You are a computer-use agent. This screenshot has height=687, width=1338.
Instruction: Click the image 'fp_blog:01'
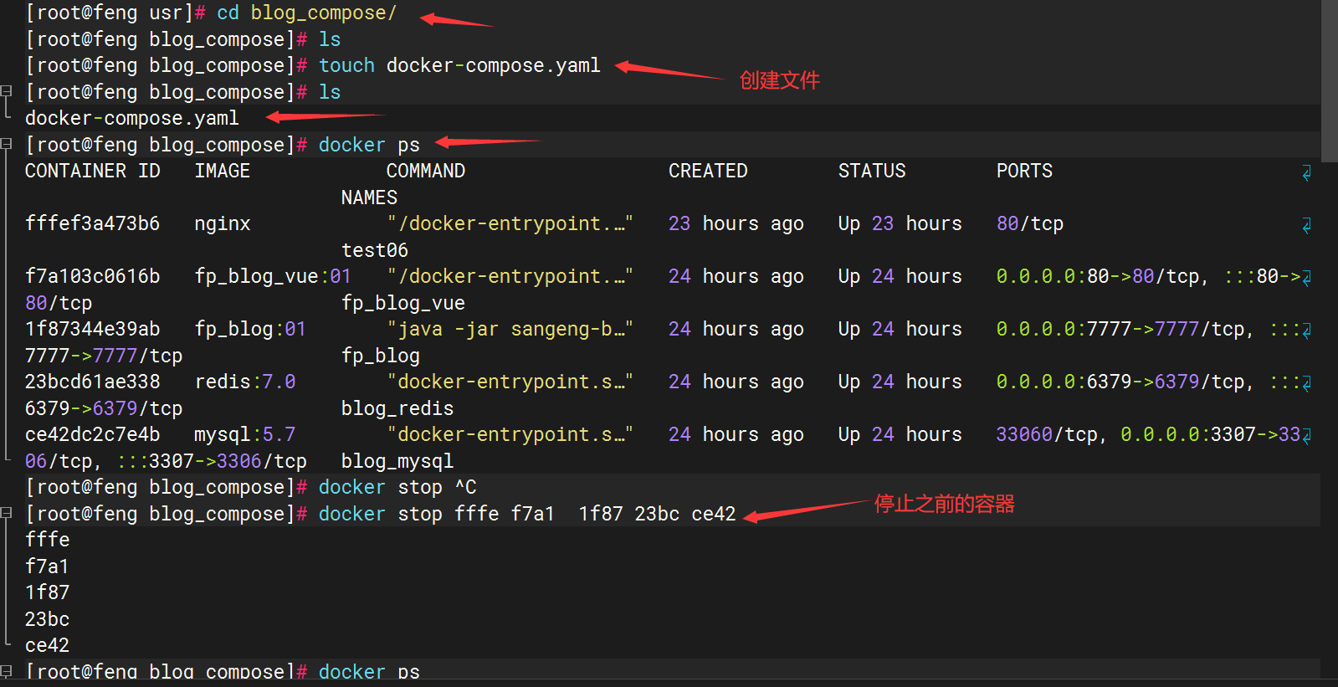(x=250, y=329)
